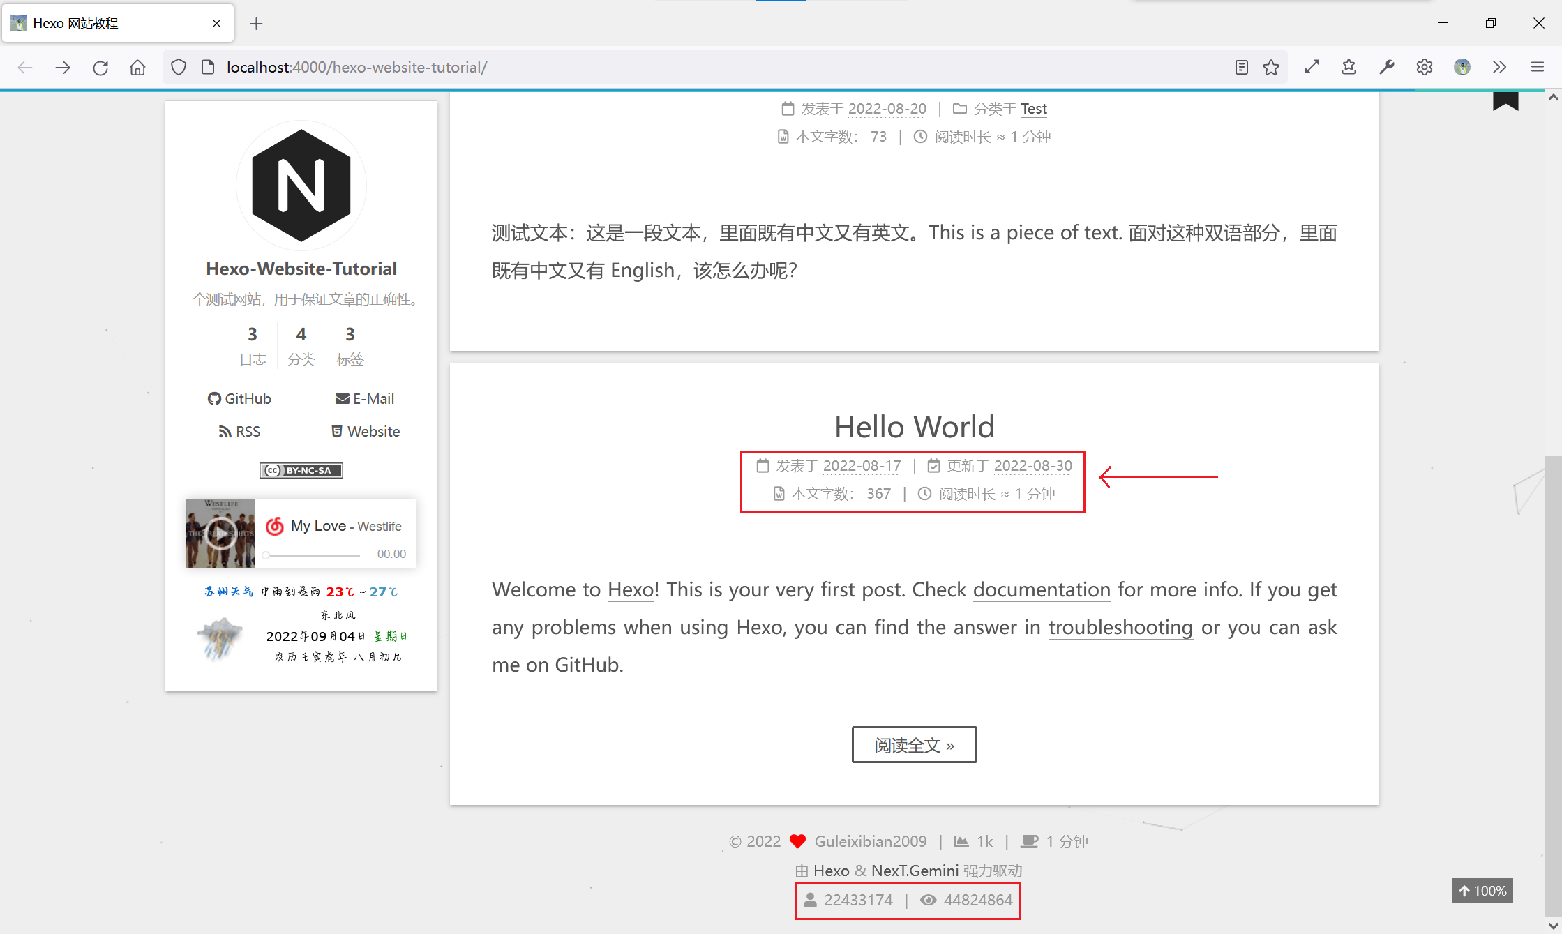Click the wrench developer tools icon
The image size is (1562, 934).
pyautogui.click(x=1386, y=68)
